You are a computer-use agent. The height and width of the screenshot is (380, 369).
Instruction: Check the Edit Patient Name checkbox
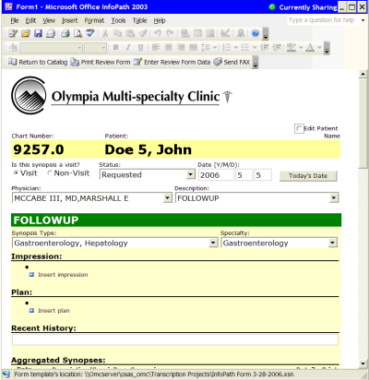[298, 128]
